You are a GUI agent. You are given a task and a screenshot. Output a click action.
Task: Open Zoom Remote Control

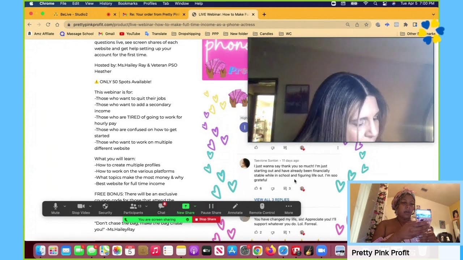(x=262, y=209)
